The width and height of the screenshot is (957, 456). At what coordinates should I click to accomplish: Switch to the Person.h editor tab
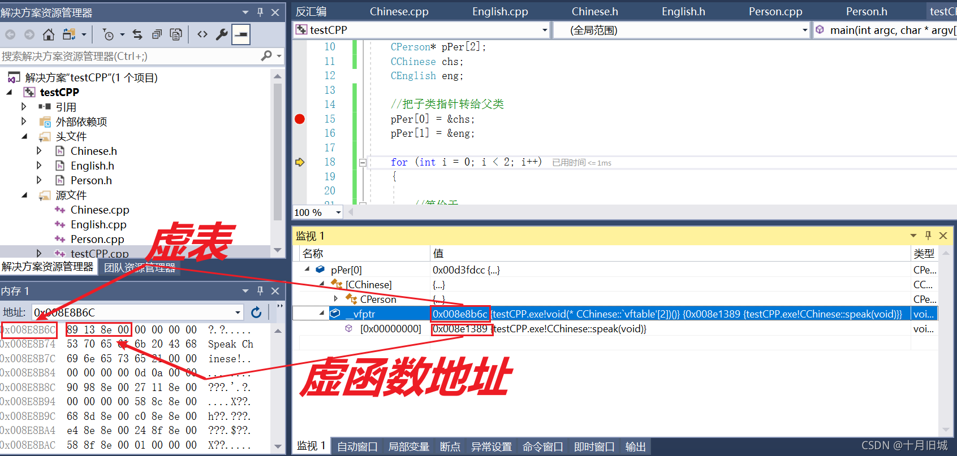(x=867, y=11)
